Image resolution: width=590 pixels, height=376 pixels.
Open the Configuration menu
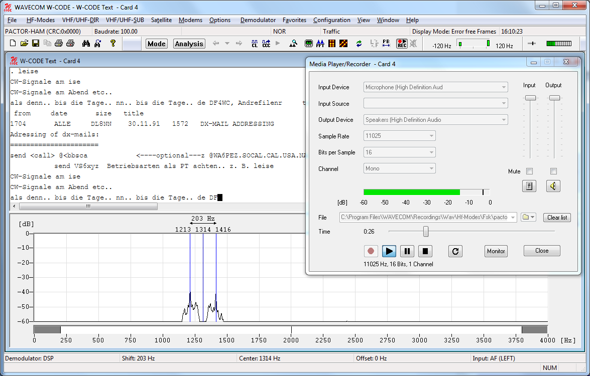coord(331,20)
